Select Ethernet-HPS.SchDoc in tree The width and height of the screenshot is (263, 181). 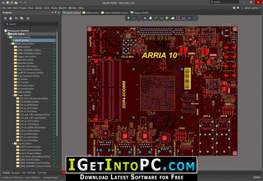tap(27, 66)
